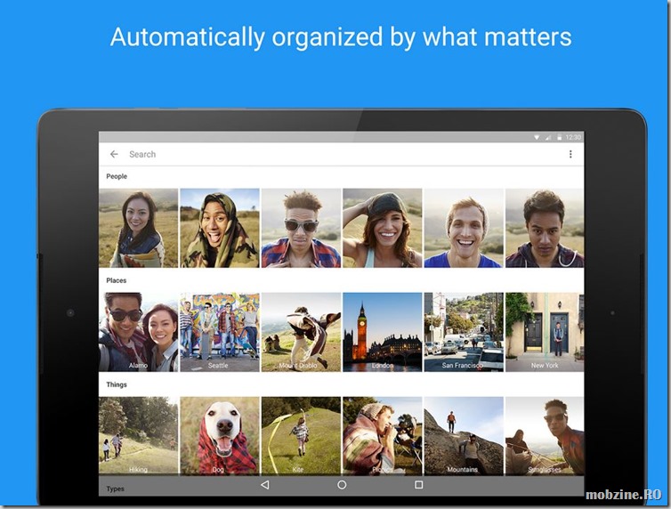Viewport: 671px width, 509px height.
Task: Focus the Search input field
Action: pos(343,154)
